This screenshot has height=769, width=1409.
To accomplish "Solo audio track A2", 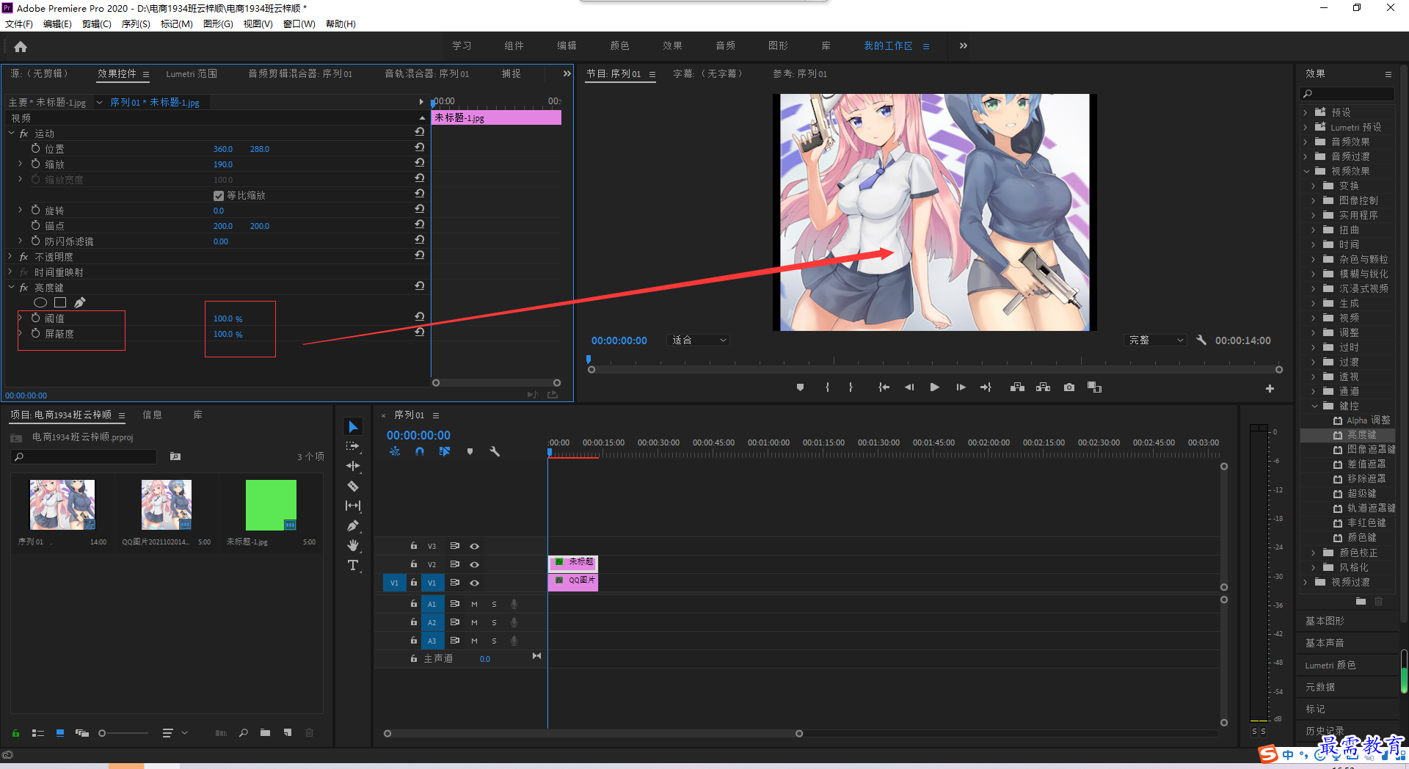I will click(x=494, y=622).
